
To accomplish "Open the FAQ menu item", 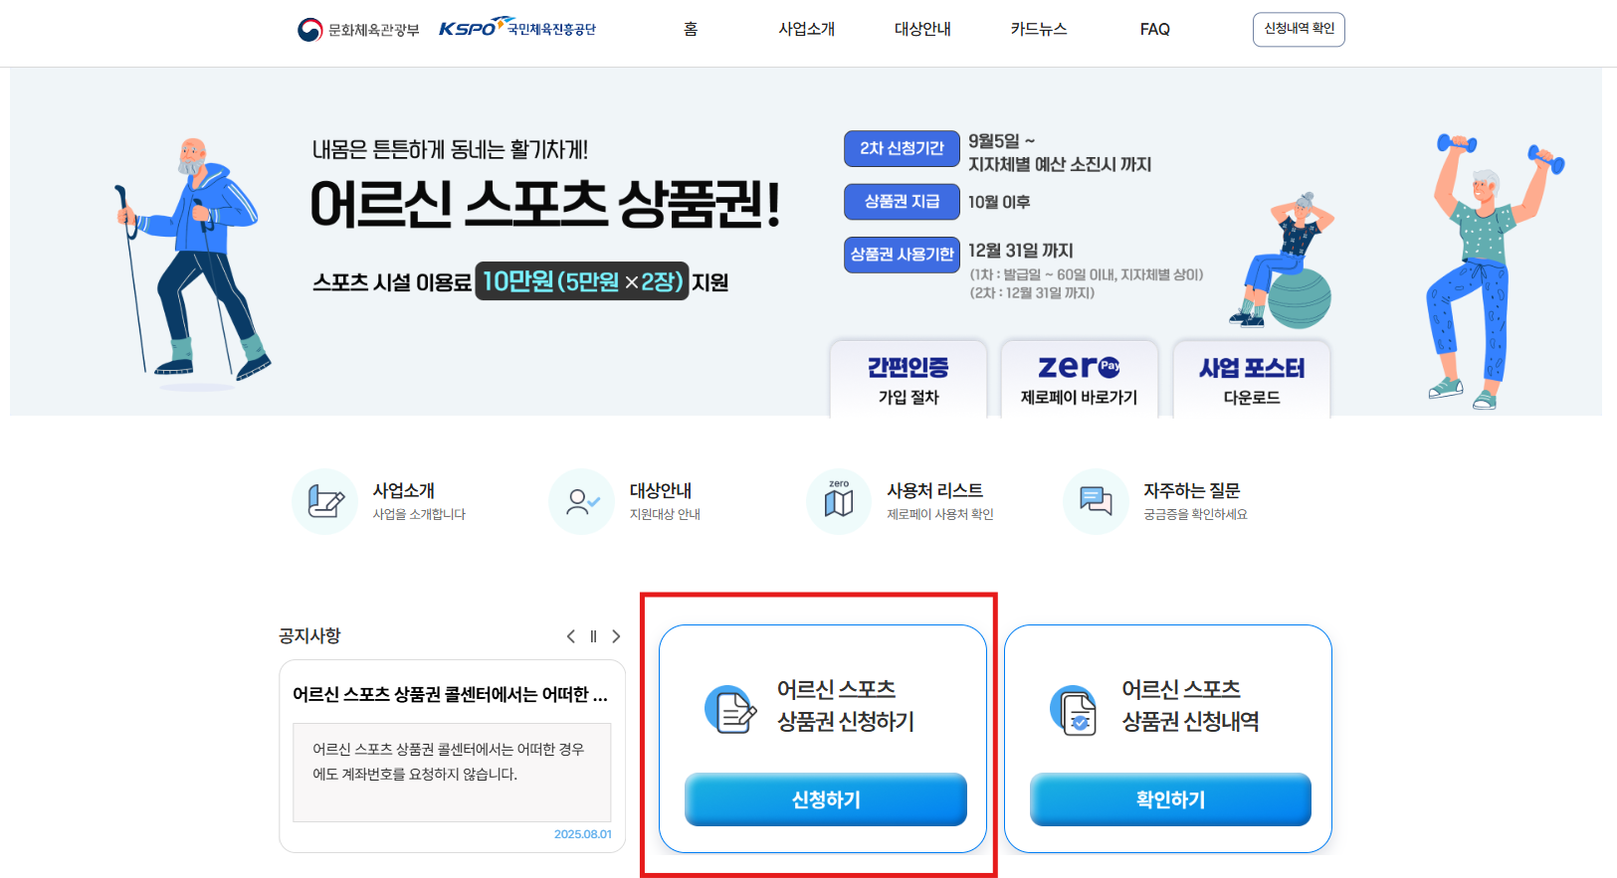I will coord(1155,30).
